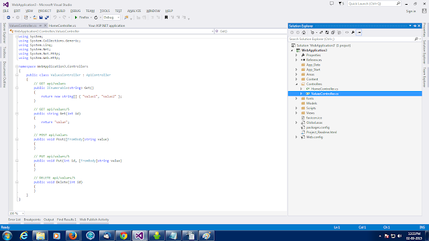Click the Windows Start button
The height and width of the screenshot is (241, 429).
point(7,236)
